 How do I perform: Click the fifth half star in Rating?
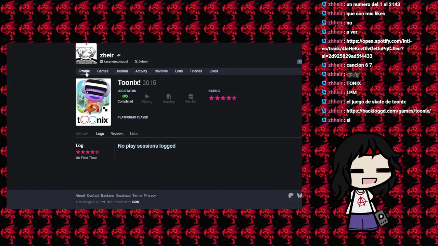coord(234,98)
